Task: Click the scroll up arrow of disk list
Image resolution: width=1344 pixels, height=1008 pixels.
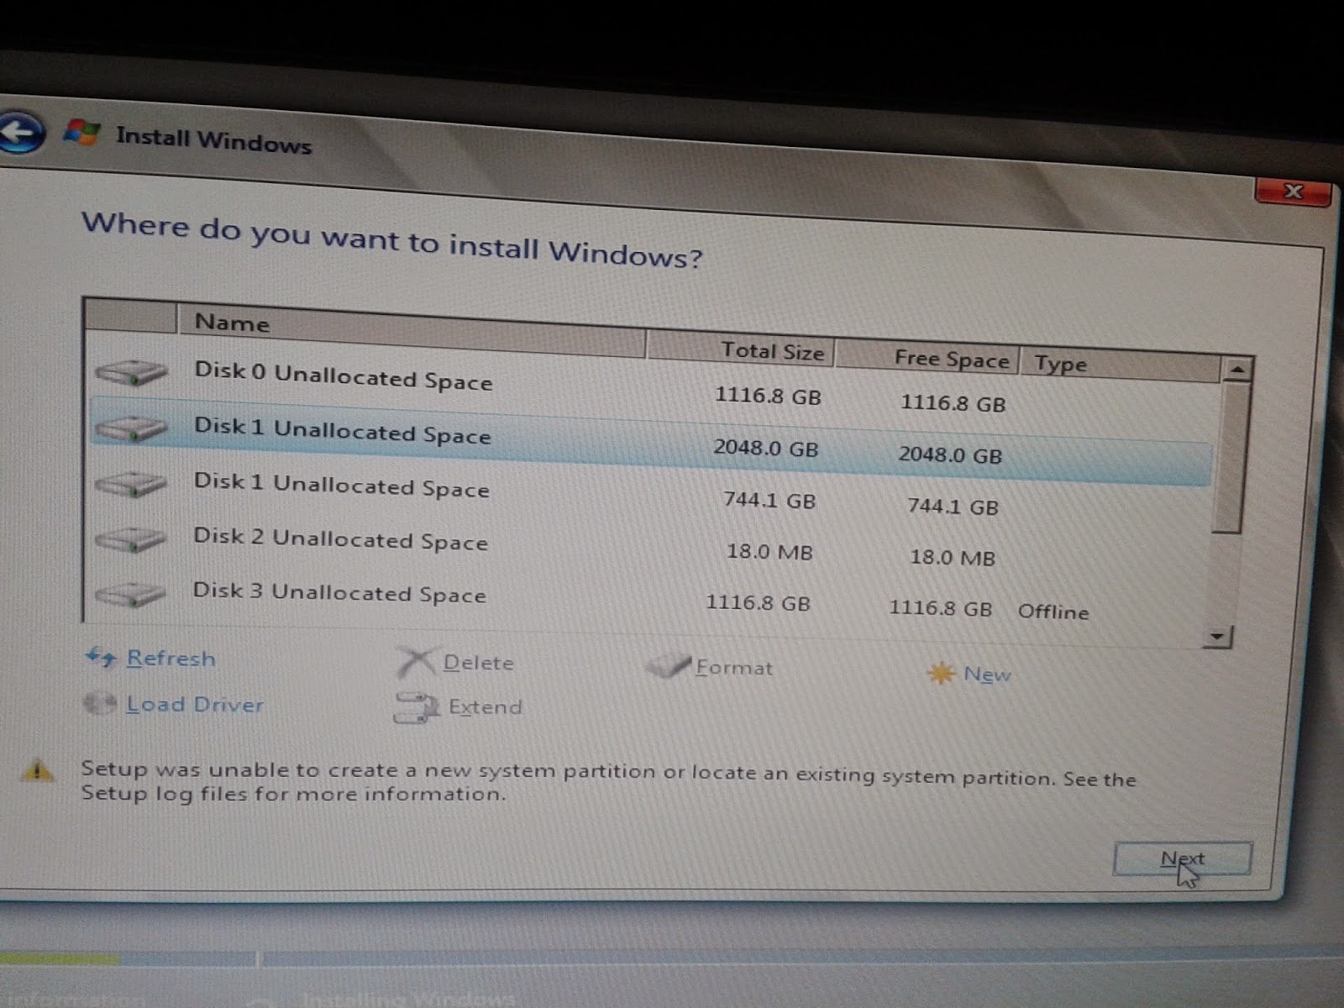Action: [1236, 369]
